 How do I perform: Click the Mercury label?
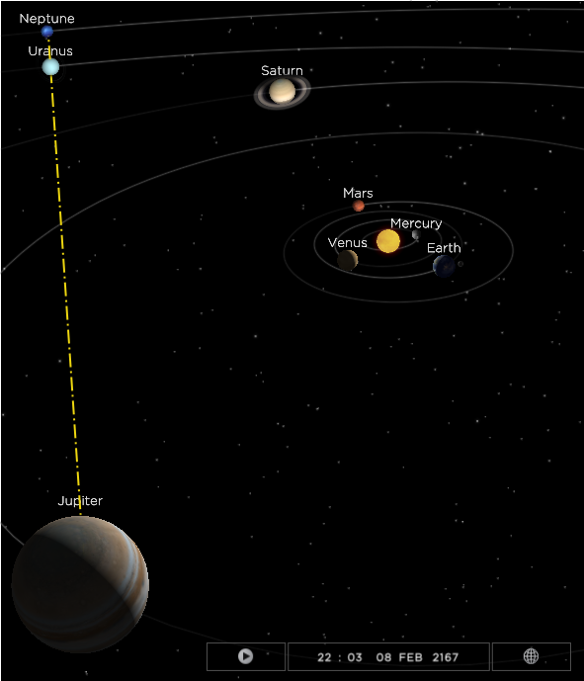(416, 223)
